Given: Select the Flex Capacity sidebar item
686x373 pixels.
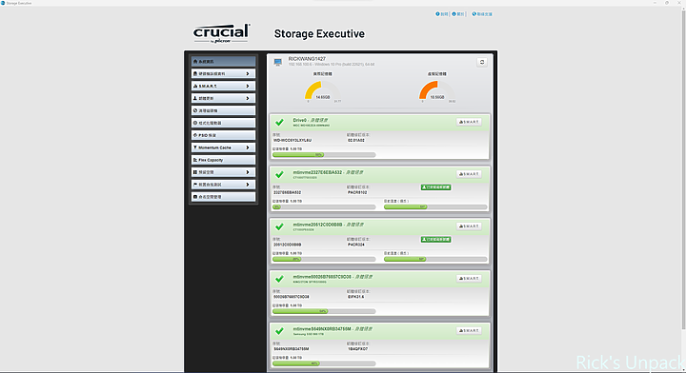Looking at the screenshot, I should pyautogui.click(x=223, y=160).
